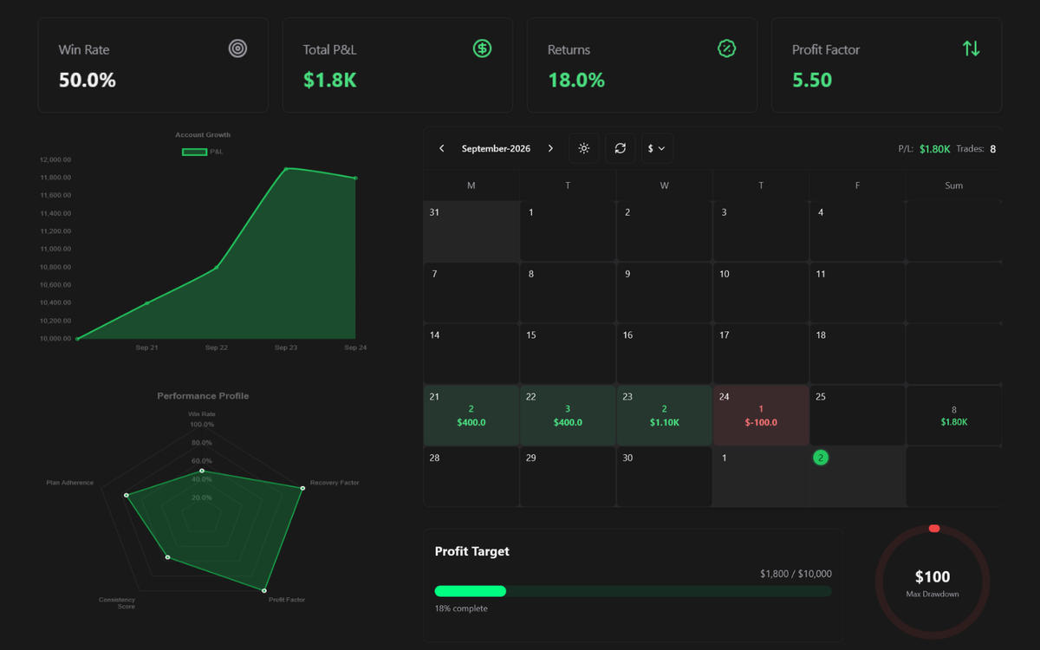This screenshot has height=650, width=1040.
Task: Click the Profit Factor arrows icon
Action: (972, 49)
